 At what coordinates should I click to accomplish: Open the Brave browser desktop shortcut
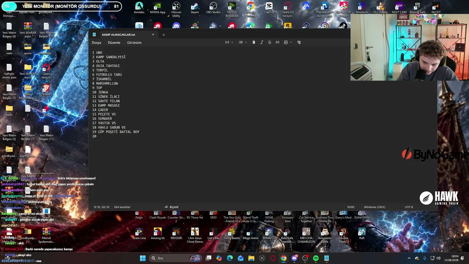pyautogui.click(x=46, y=90)
